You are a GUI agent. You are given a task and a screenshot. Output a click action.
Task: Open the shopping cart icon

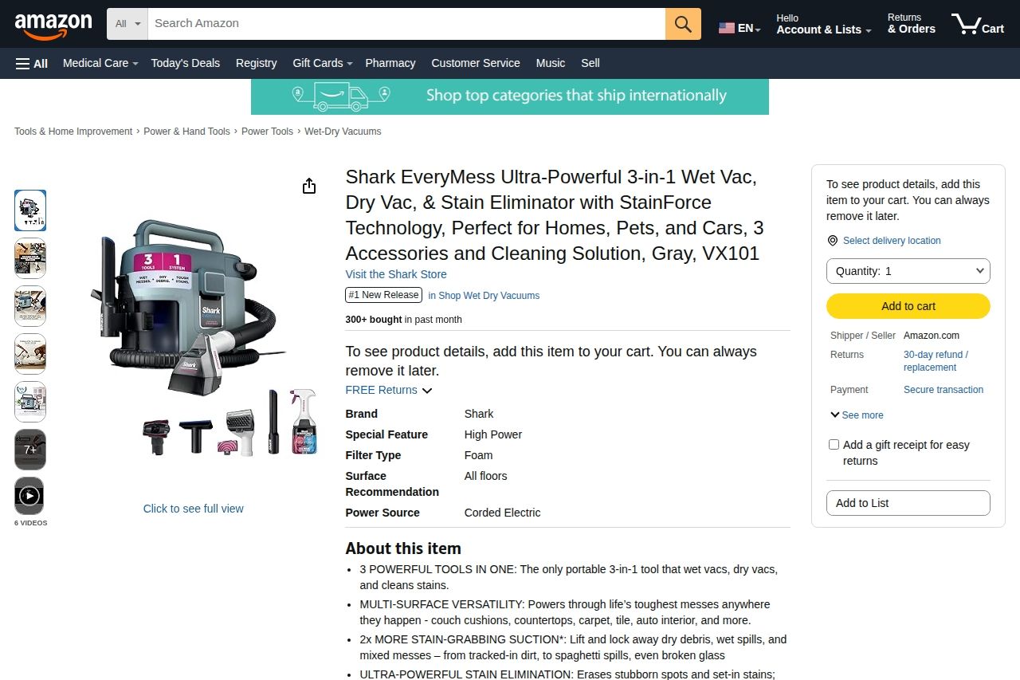(x=977, y=25)
